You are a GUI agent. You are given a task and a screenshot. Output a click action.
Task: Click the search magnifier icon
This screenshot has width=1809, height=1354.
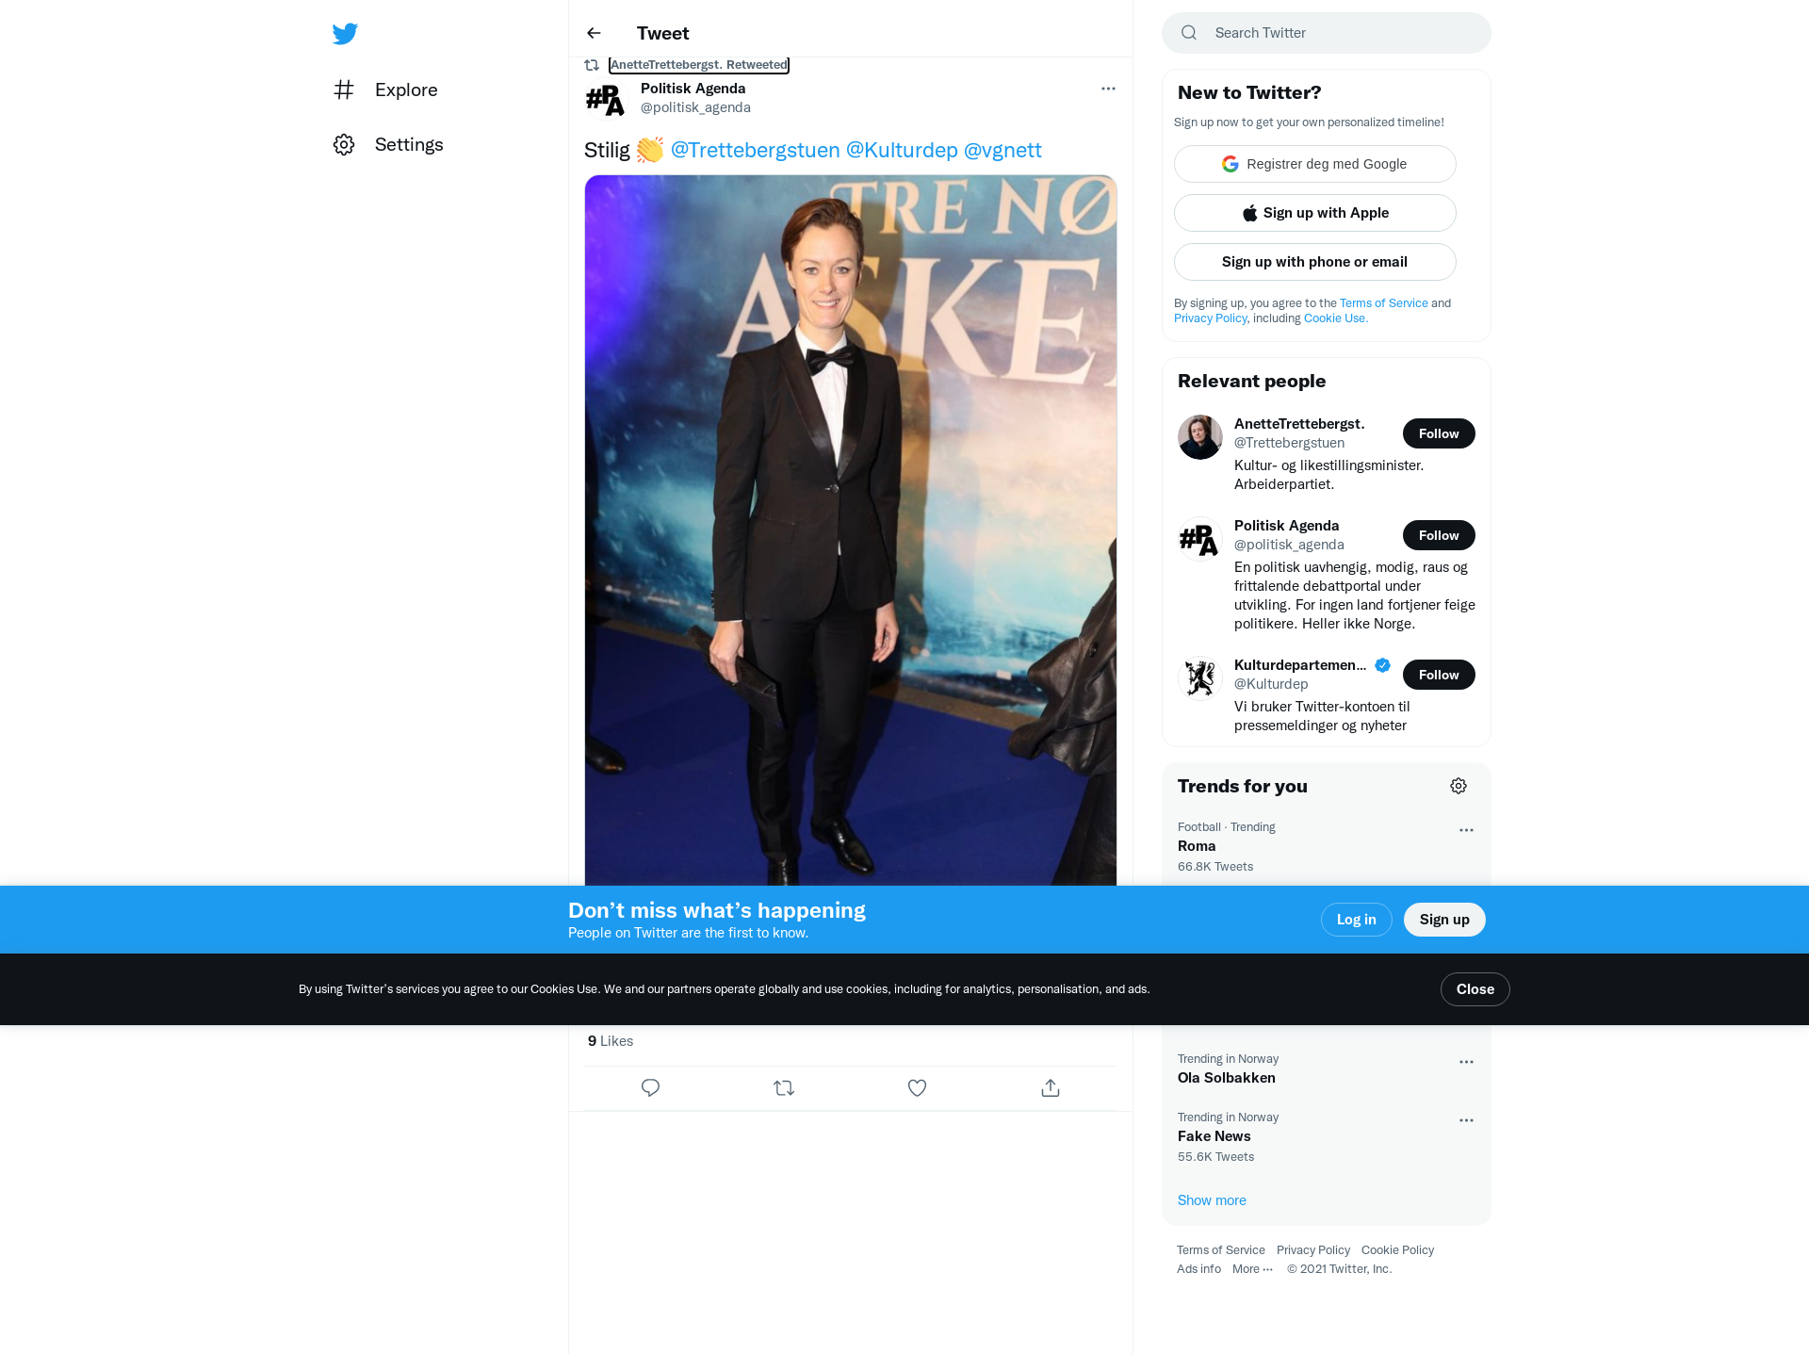1189,33
